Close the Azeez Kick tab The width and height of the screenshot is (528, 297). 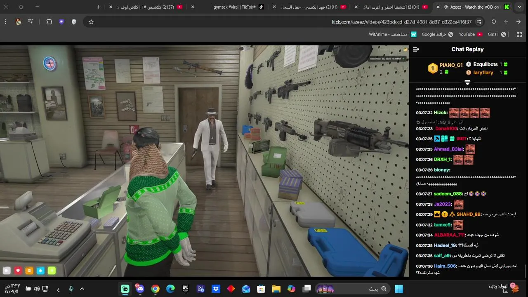coord(438,7)
